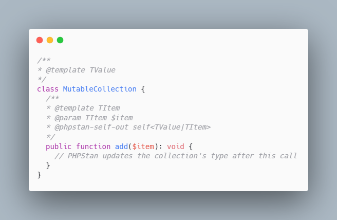Click the green maximize dot
This screenshot has height=220, width=337.
coord(60,40)
